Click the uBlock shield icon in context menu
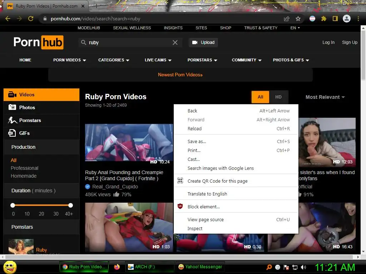Viewport: 366px width, 274px height. (180, 206)
